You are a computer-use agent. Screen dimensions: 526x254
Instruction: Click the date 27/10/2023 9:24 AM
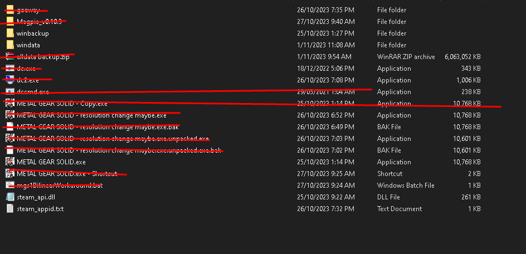(x=326, y=185)
